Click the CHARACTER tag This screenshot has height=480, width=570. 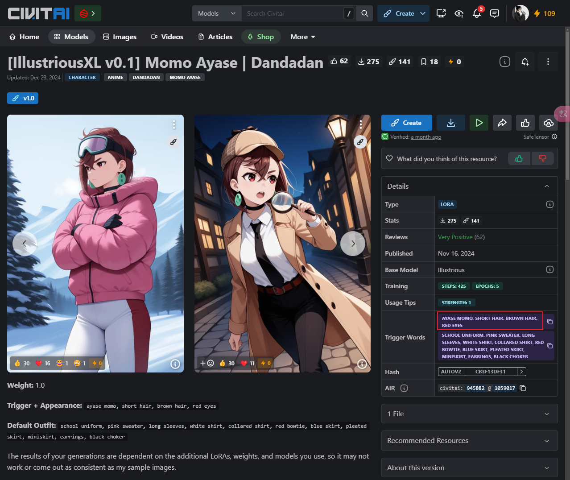(82, 77)
